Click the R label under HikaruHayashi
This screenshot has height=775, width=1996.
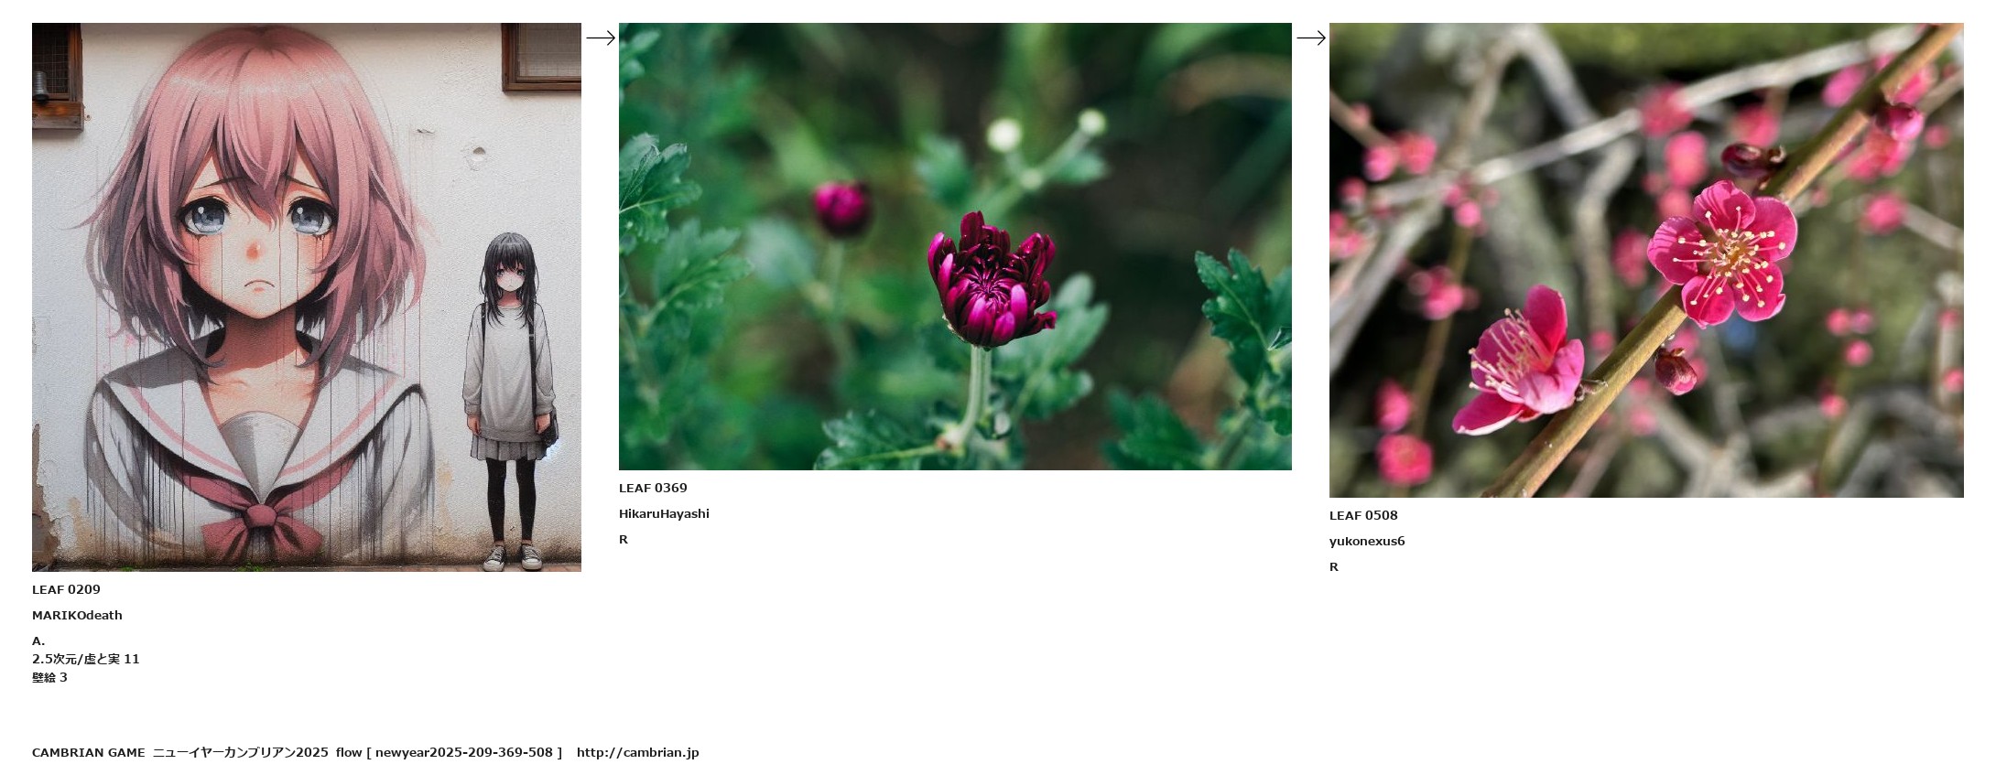pyautogui.click(x=624, y=539)
